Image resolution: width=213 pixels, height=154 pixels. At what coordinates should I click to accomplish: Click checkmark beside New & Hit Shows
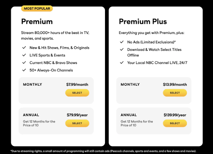click(24, 47)
